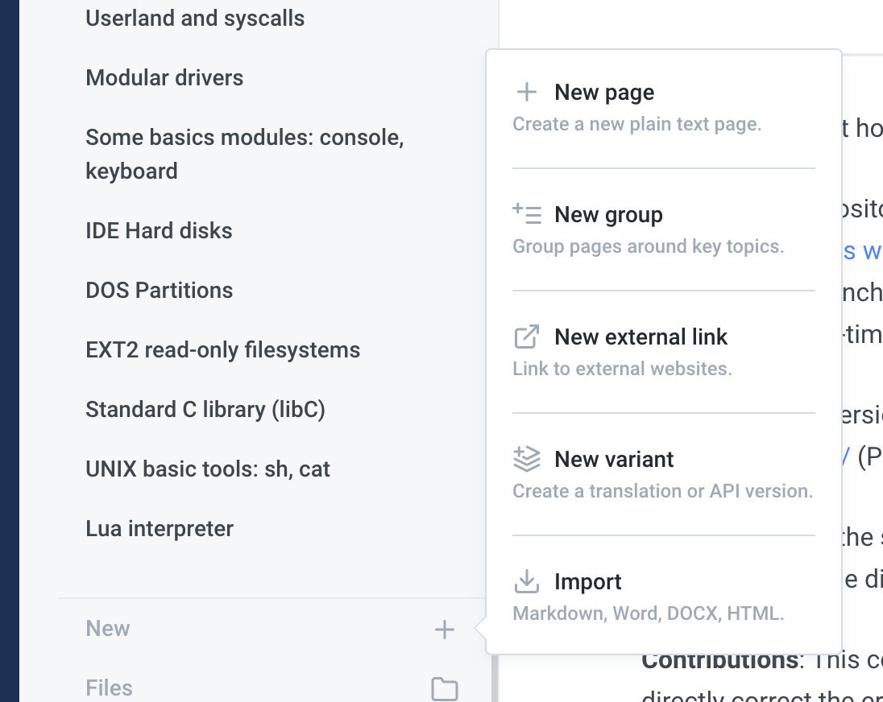Viewport: 883px width, 702px height.
Task: Navigate to Standard C library (libC)
Action: (205, 410)
